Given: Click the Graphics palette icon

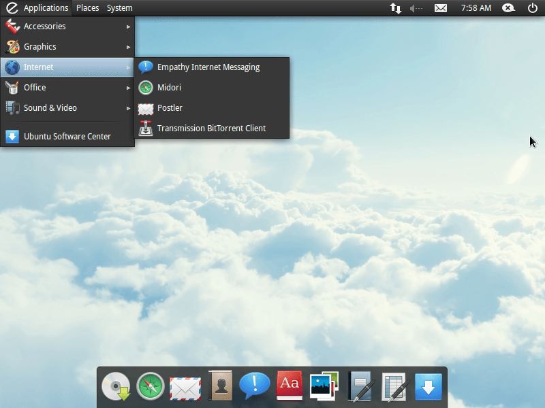Looking at the screenshot, I should pyautogui.click(x=12, y=47).
